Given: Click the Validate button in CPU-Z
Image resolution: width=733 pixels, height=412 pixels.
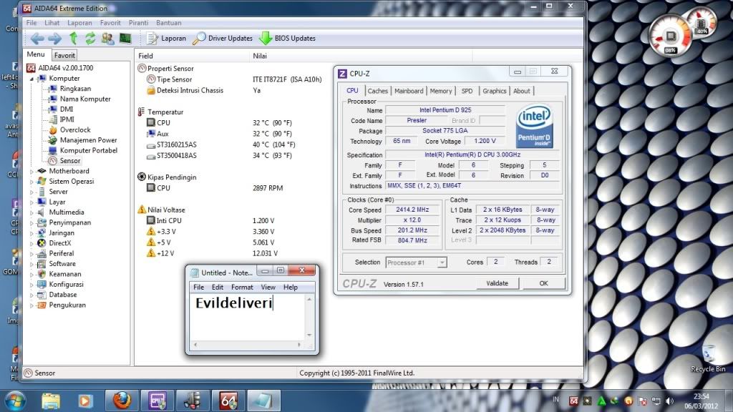Looking at the screenshot, I should 497,283.
